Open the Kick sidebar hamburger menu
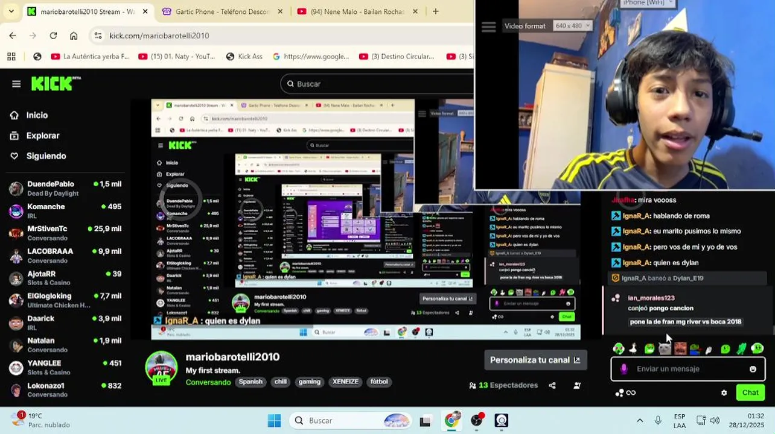This screenshot has height=434, width=775. 16,84
